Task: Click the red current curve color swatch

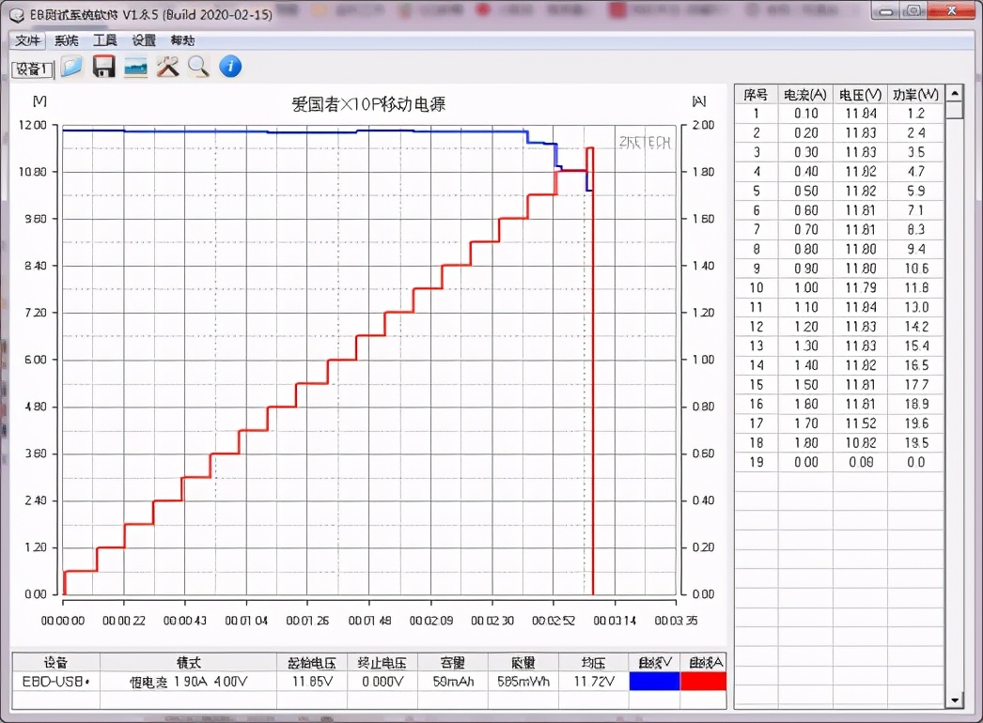Action: click(x=703, y=681)
